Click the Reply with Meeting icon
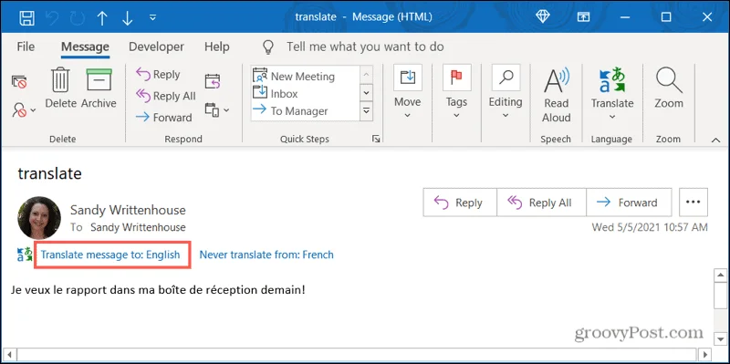This screenshot has width=730, height=364. pyautogui.click(x=213, y=81)
